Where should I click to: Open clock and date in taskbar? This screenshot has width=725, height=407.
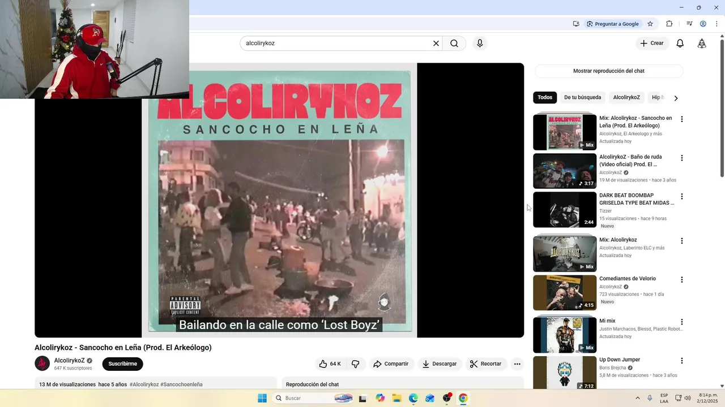708,398
